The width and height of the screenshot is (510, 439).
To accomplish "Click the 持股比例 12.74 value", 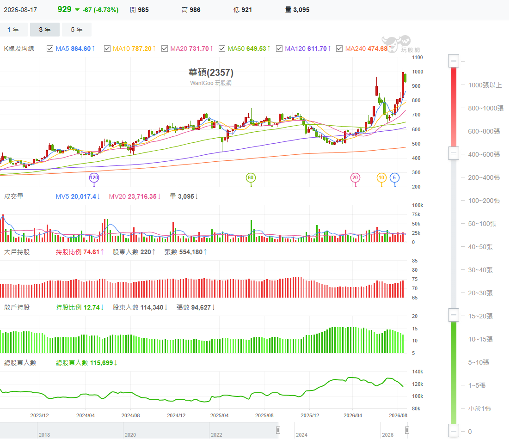I will coord(80,307).
